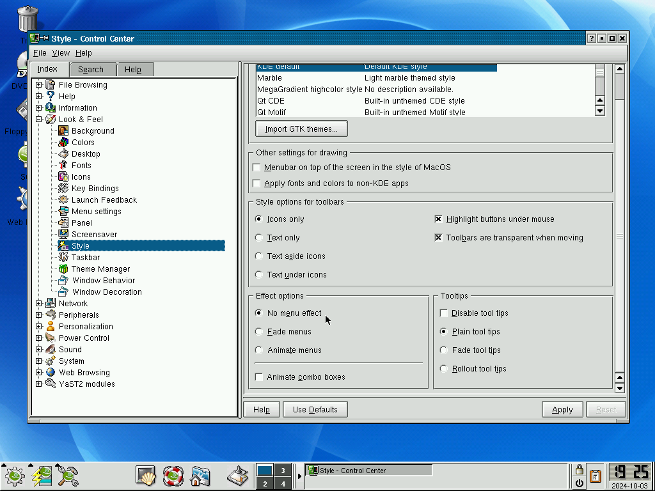
Task: Open the Fonts module icon
Action: coord(63,166)
